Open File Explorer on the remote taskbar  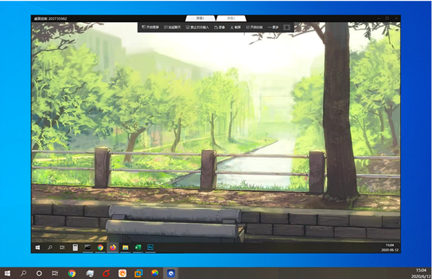tap(125, 248)
